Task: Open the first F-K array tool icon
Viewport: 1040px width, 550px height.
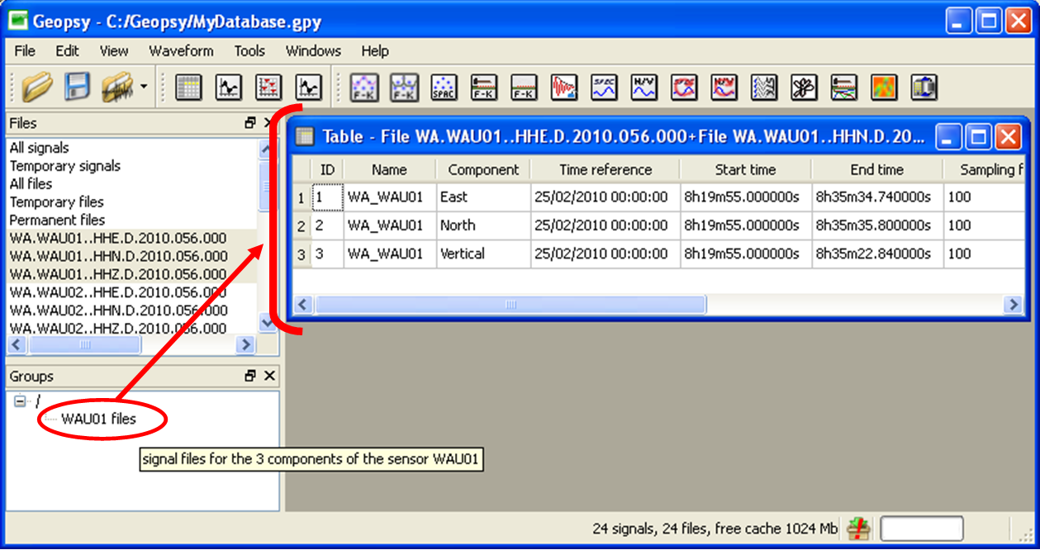Action: coord(363,87)
